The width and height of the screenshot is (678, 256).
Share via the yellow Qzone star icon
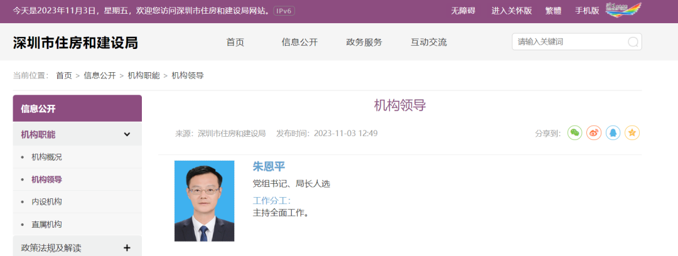[632, 133]
